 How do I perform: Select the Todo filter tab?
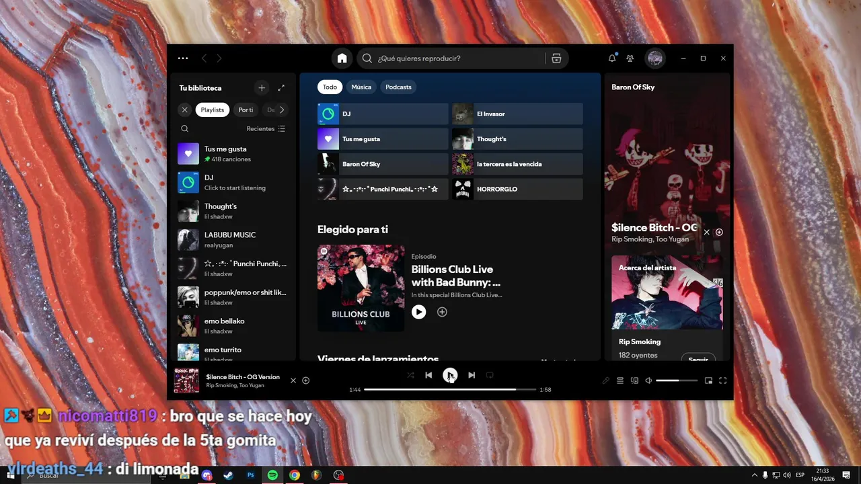point(330,87)
